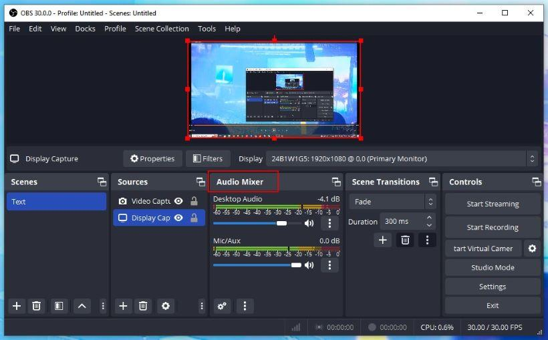Screen dimensions: 548x340
Task: Click the Desktop Audio -4.1 dB level readout
Action: click(x=329, y=199)
